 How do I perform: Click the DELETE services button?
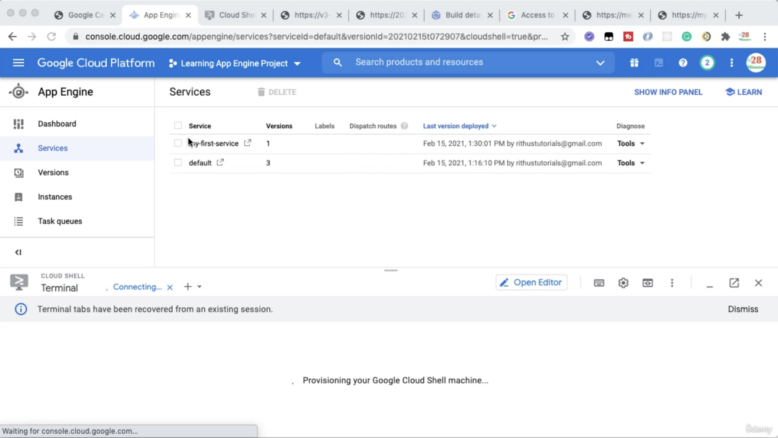(x=277, y=92)
